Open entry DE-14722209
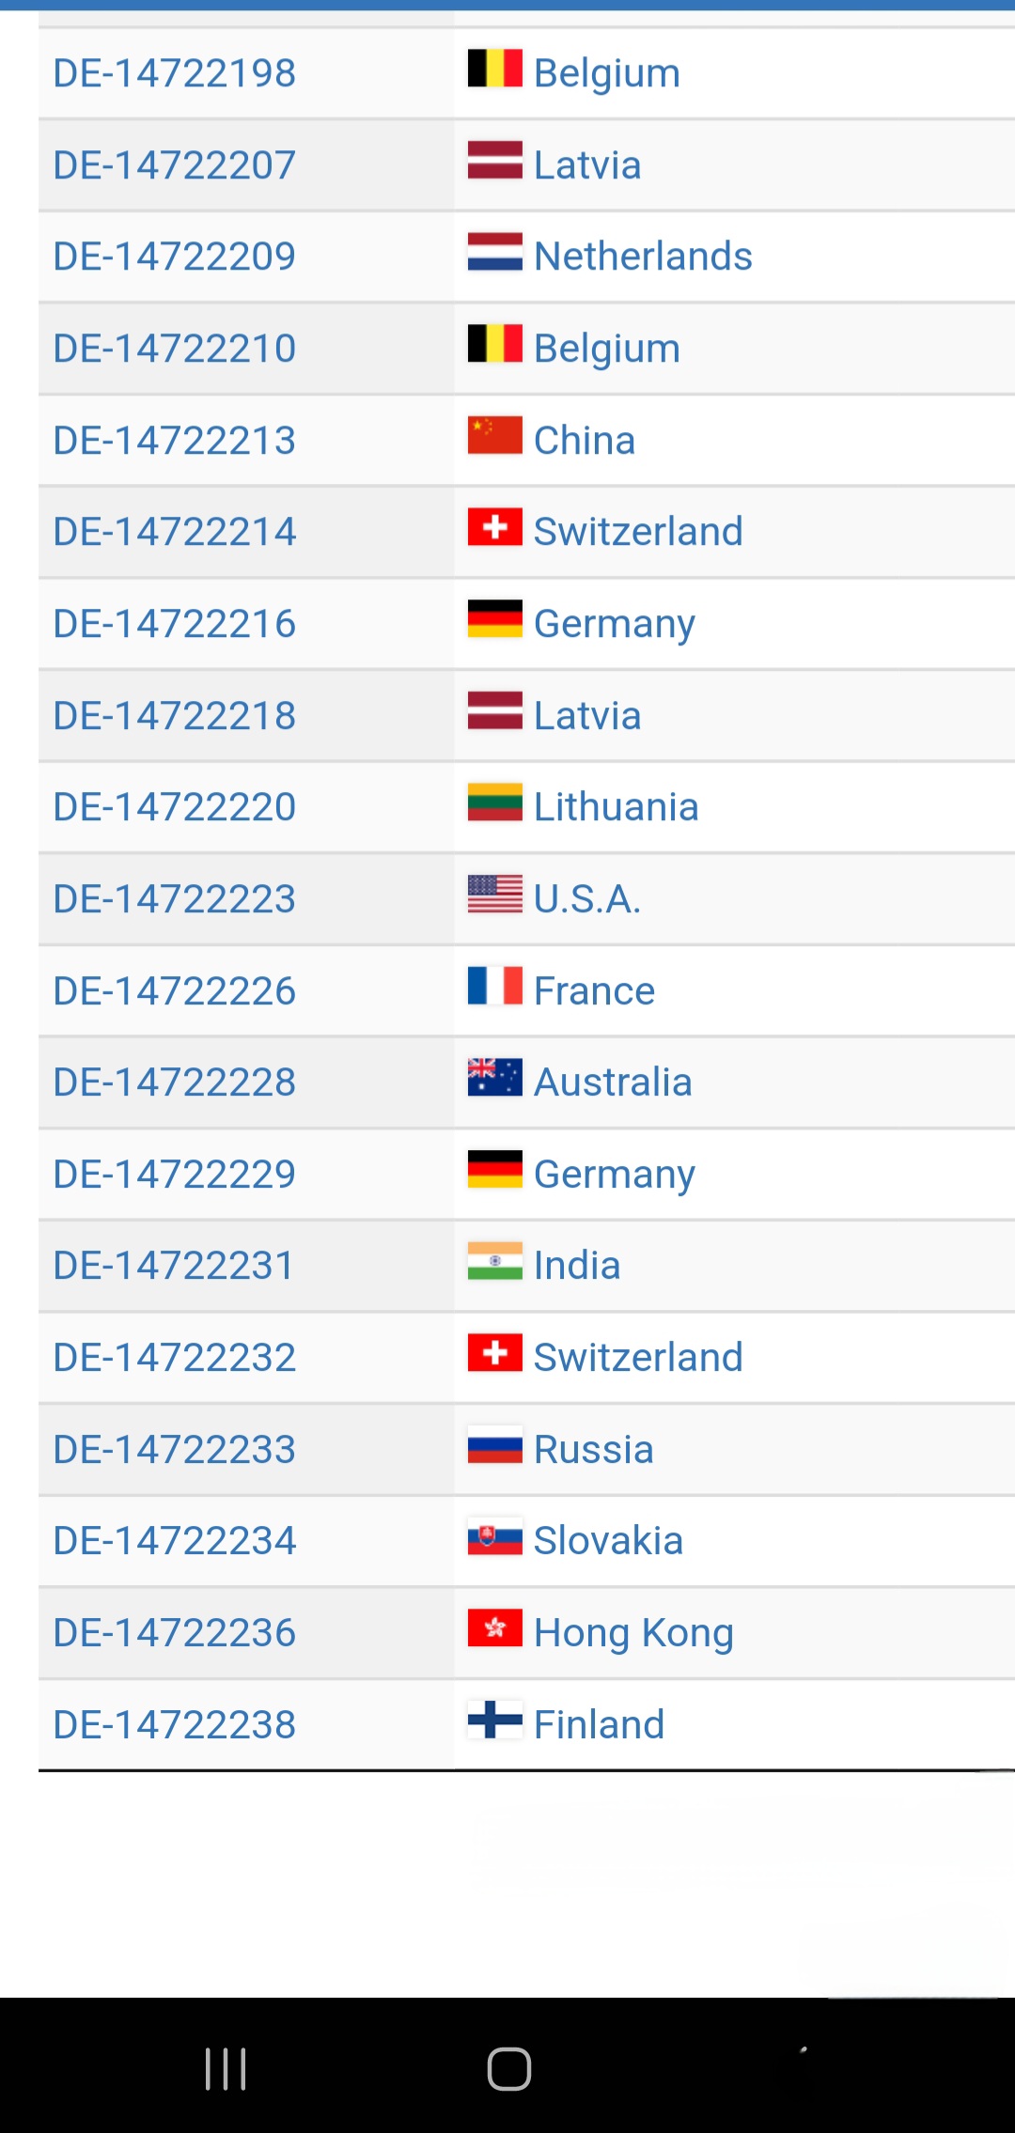 175,257
